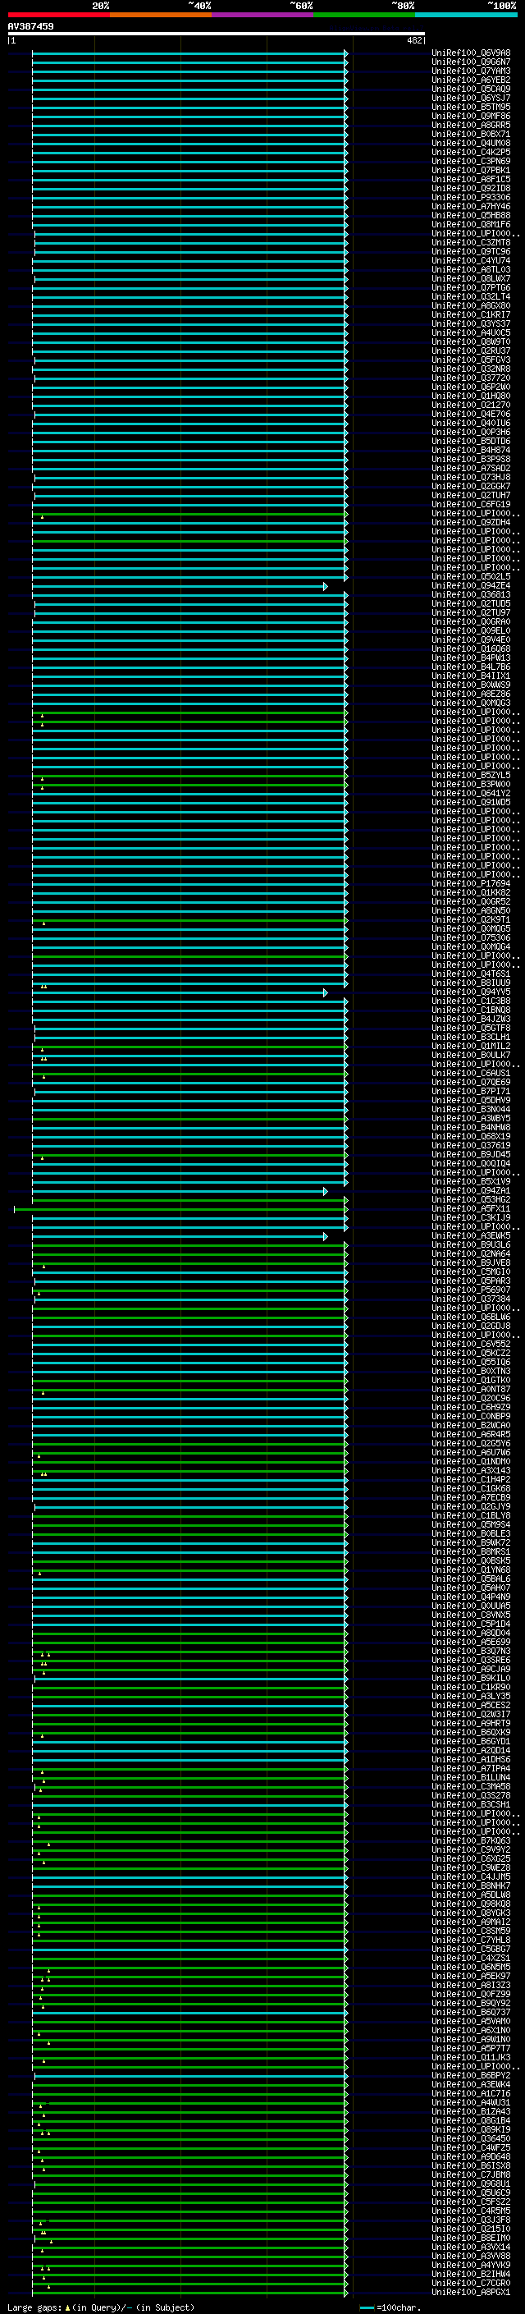Click the UniRef100_P17694 hit label

tap(470, 884)
